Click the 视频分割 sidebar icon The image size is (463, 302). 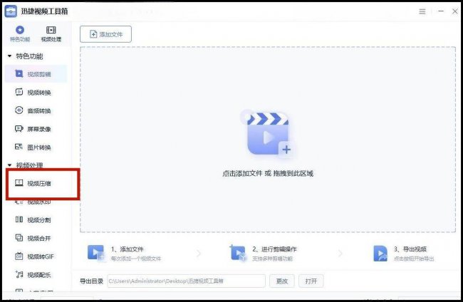pyautogui.click(x=19, y=219)
